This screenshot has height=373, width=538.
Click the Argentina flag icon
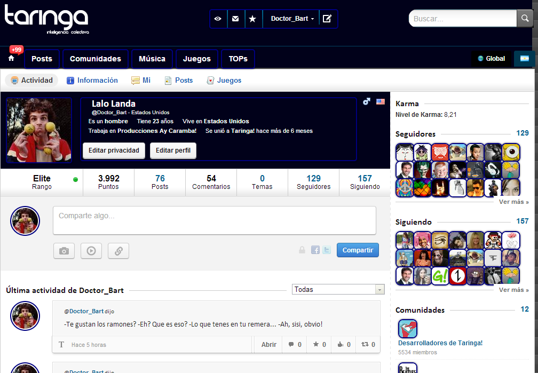coord(524,59)
